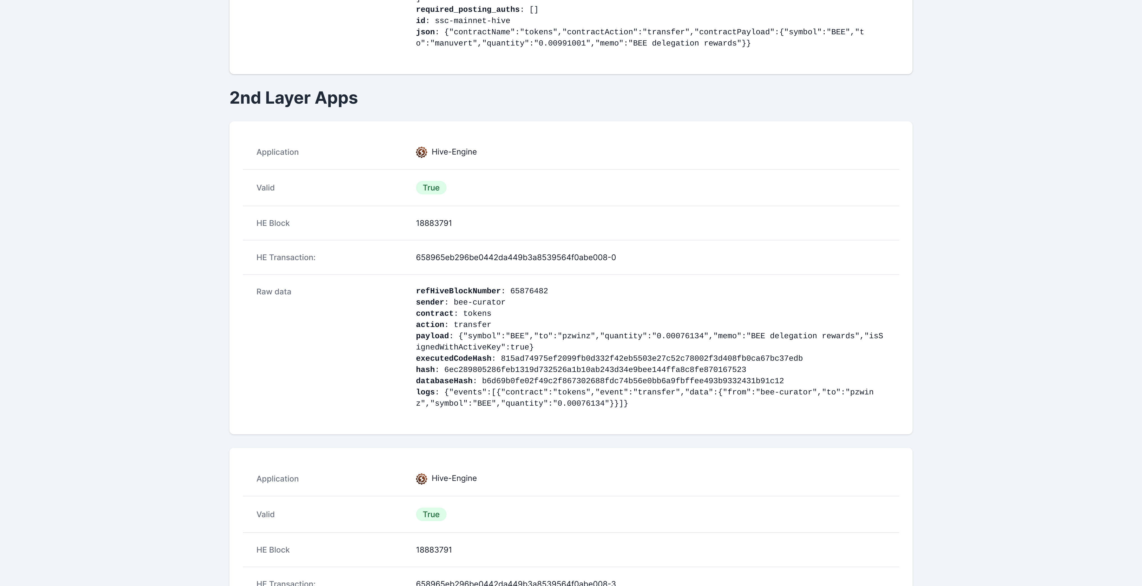Click the logs events JSON line
The image size is (1142, 586).
click(x=645, y=398)
